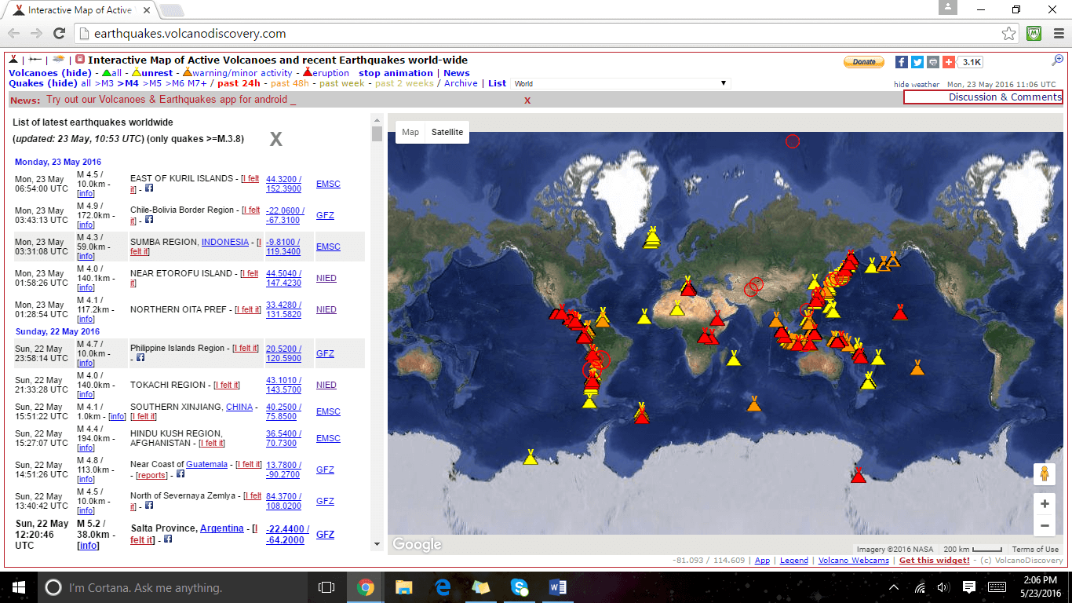Open more sharing options plus icon

(949, 62)
